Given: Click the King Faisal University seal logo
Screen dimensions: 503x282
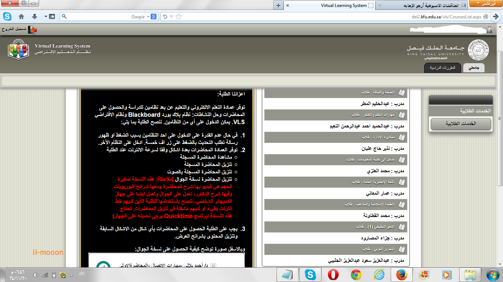Looking at the screenshot, I should click(x=479, y=51).
